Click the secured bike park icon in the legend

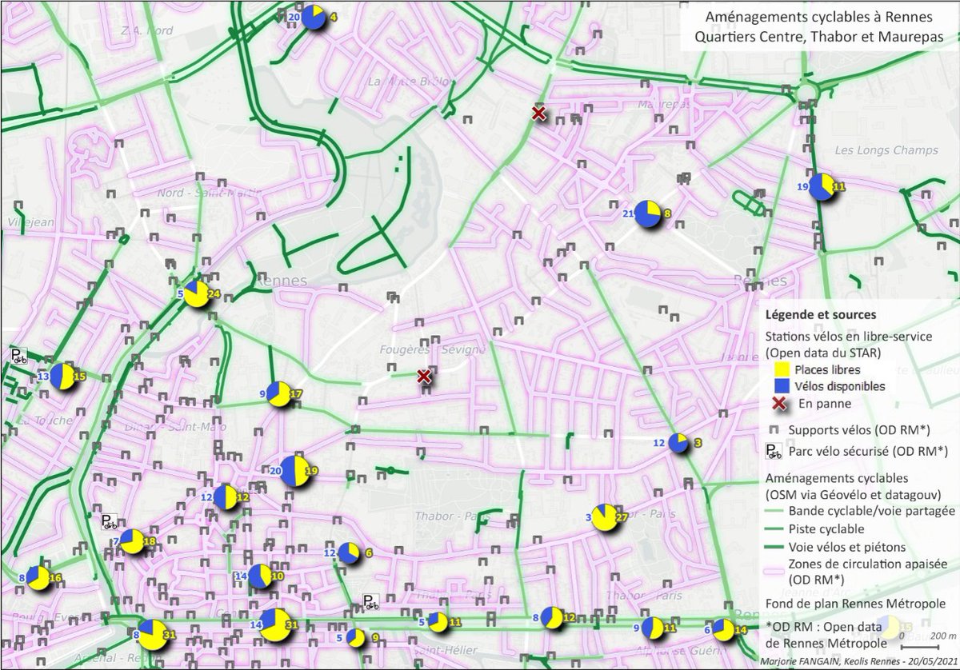tap(774, 453)
